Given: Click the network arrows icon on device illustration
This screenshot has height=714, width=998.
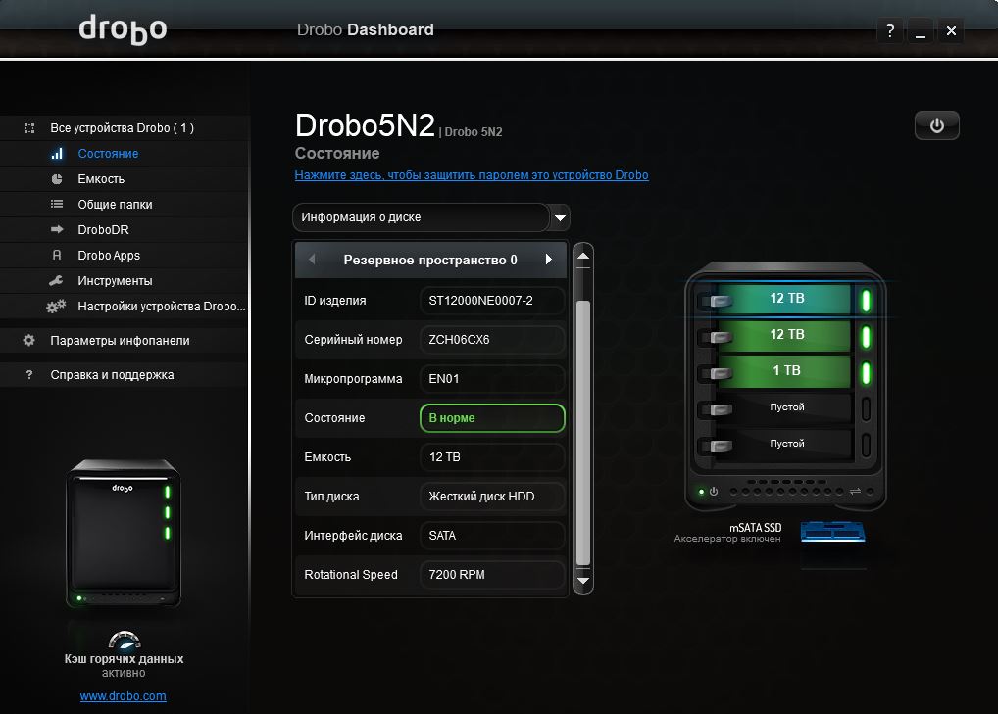Looking at the screenshot, I should click(x=855, y=491).
